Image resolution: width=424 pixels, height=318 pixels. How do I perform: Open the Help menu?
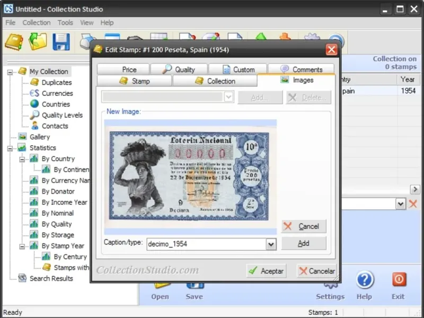[107, 23]
